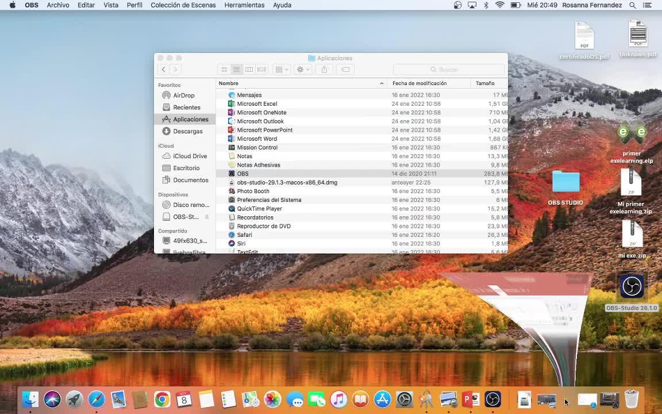Toggle sort order arrow on Nombre column
662x414 pixels.
point(382,83)
